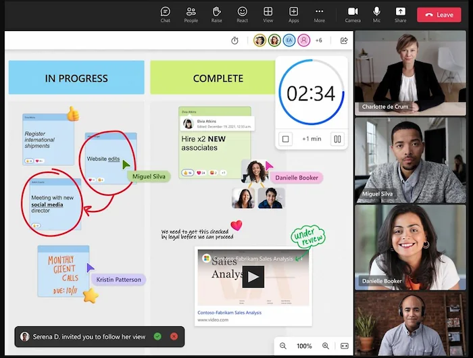Click the Danielle Booker cursor label
473x358 pixels.
297,178
